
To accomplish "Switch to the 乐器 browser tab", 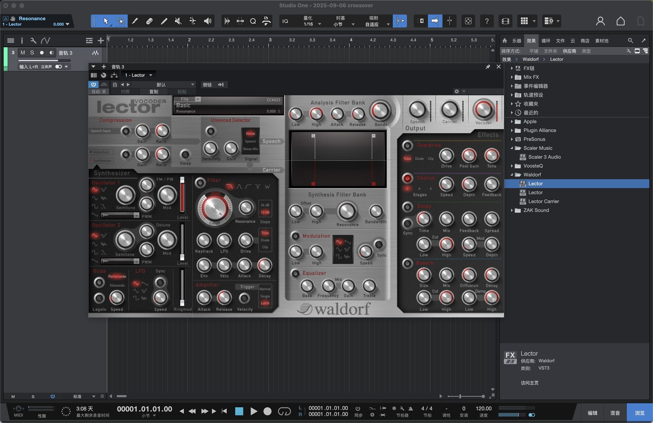I will [517, 41].
